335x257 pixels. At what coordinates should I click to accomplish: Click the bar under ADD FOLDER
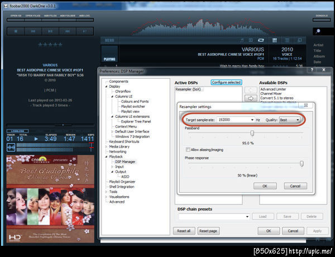point(68,20)
